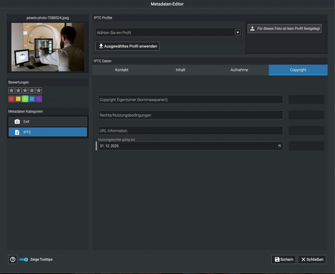Click the Ausgewähltes Profil anwenden button
This screenshot has height=274, width=335.
[127, 46]
